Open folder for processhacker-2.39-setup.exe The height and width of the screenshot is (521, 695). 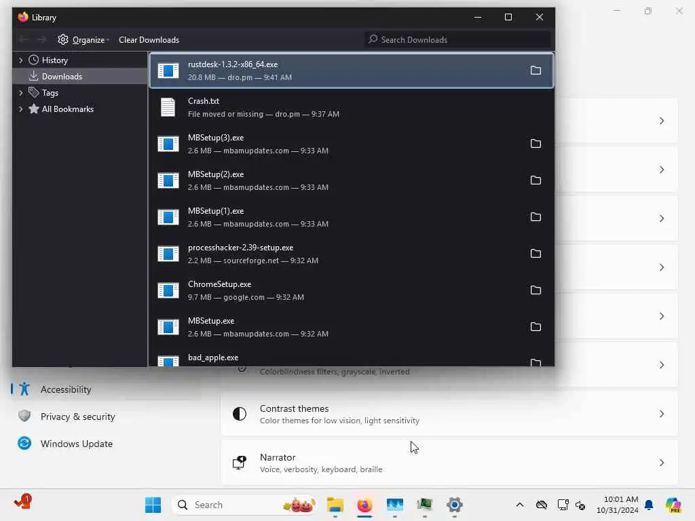pyautogui.click(x=536, y=254)
